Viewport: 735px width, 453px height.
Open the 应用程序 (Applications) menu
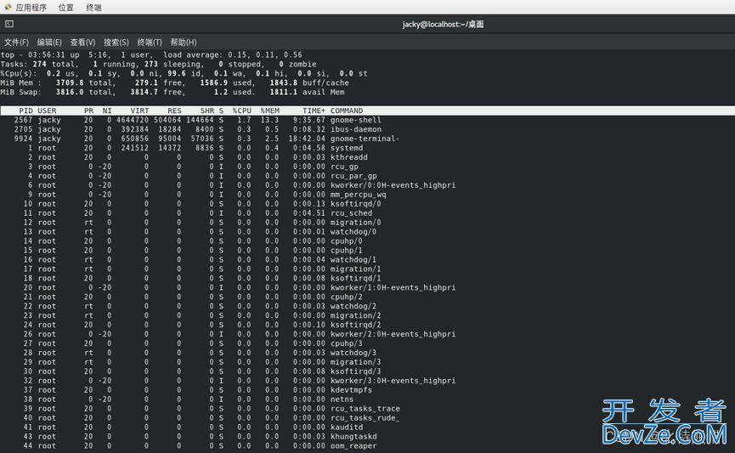[x=31, y=8]
